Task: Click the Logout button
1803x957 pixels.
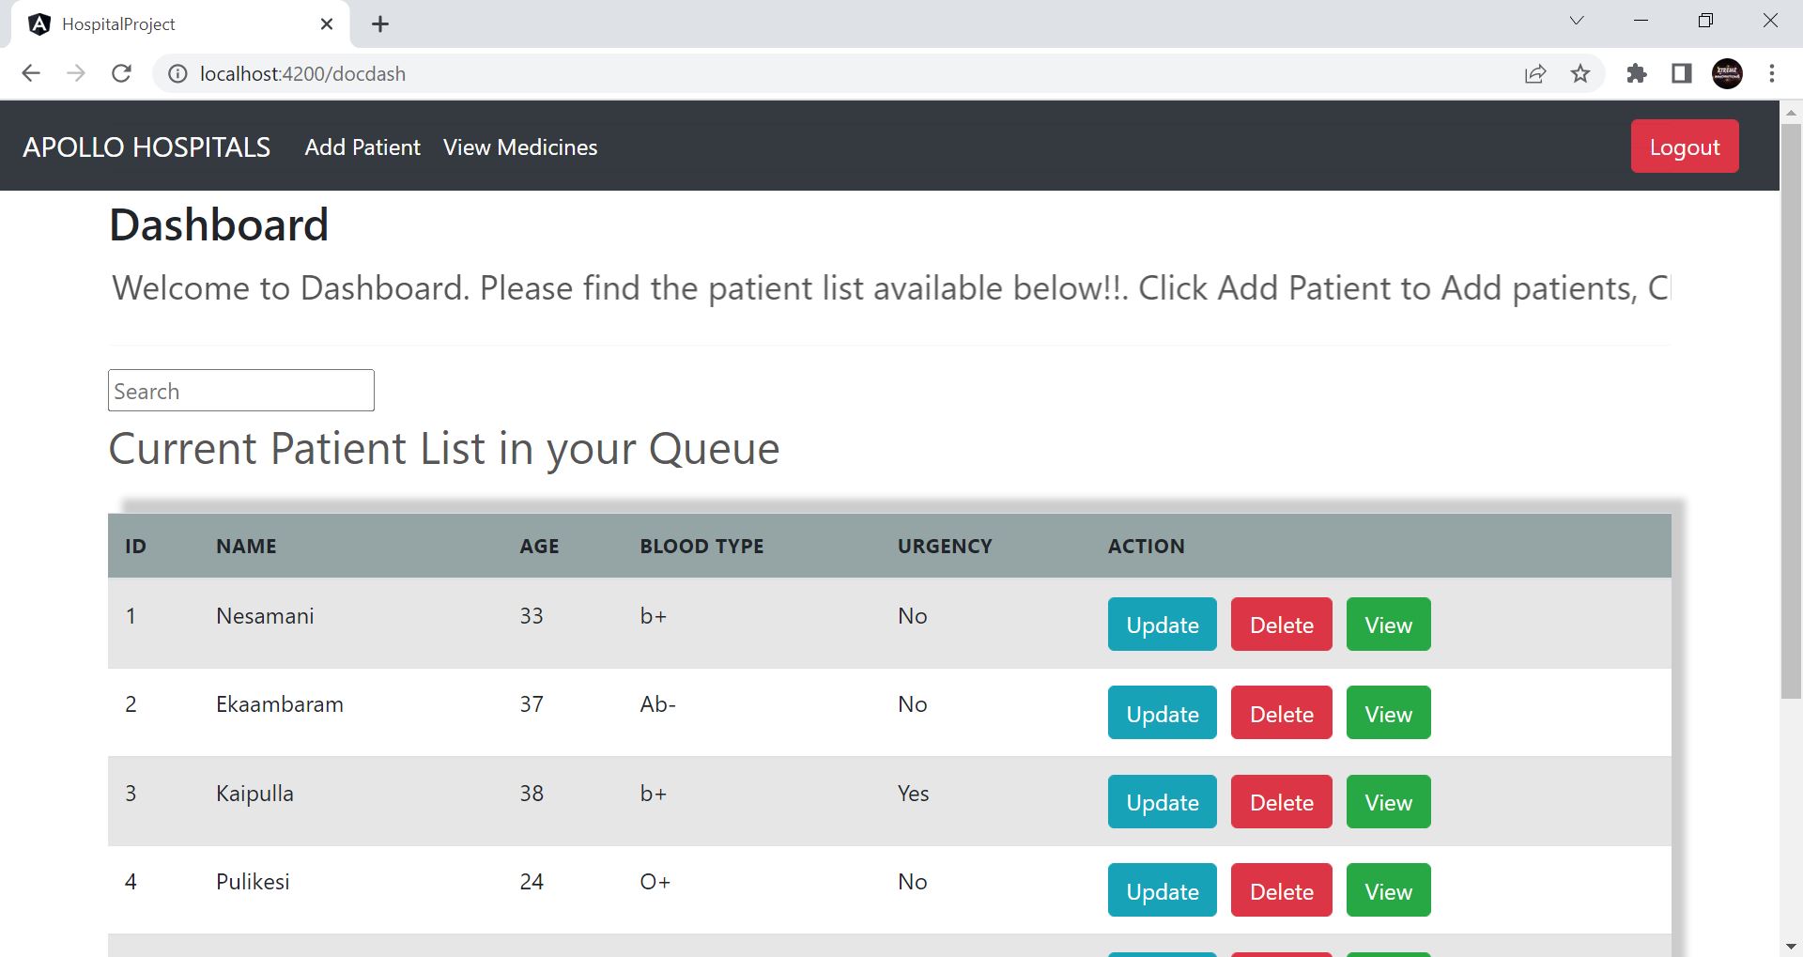Action: point(1684,147)
